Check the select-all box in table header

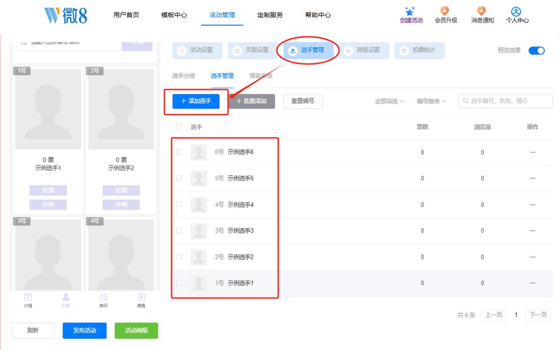tap(179, 126)
